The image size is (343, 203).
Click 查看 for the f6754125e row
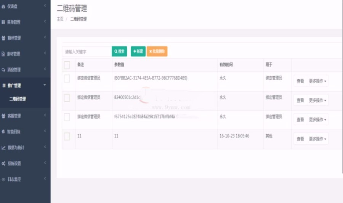coord(300,119)
